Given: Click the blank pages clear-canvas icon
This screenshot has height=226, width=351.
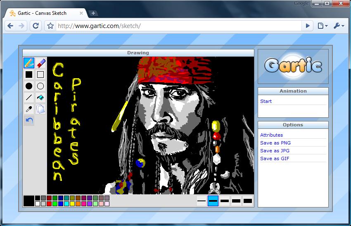Looking at the screenshot, I should point(40,109).
